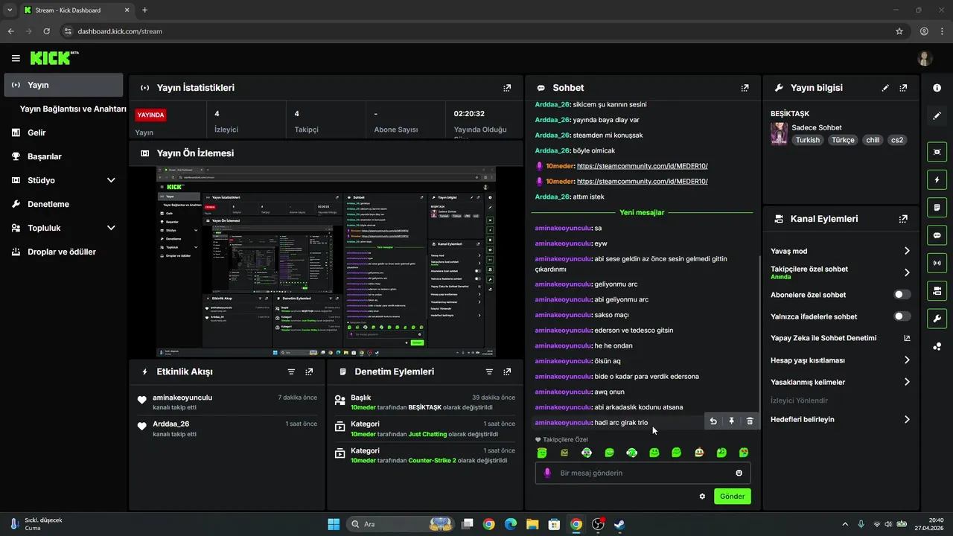Click the Bir mesaj gönderin input field
The image size is (953, 536).
point(643,473)
